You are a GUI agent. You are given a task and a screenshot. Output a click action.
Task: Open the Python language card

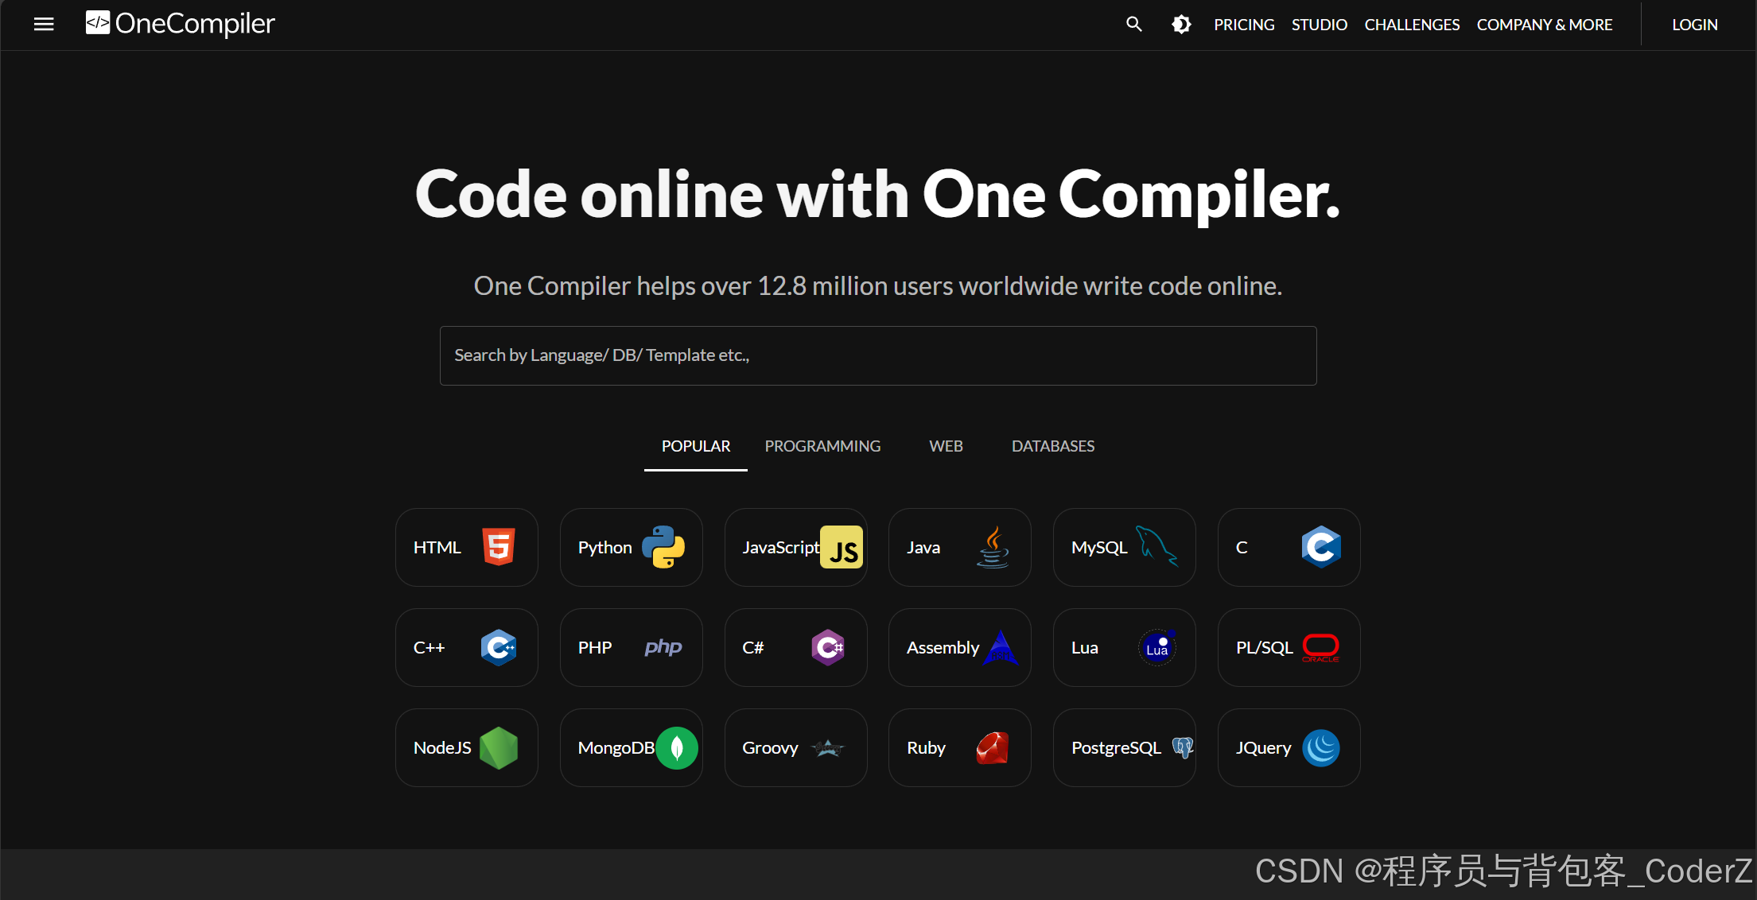(631, 548)
